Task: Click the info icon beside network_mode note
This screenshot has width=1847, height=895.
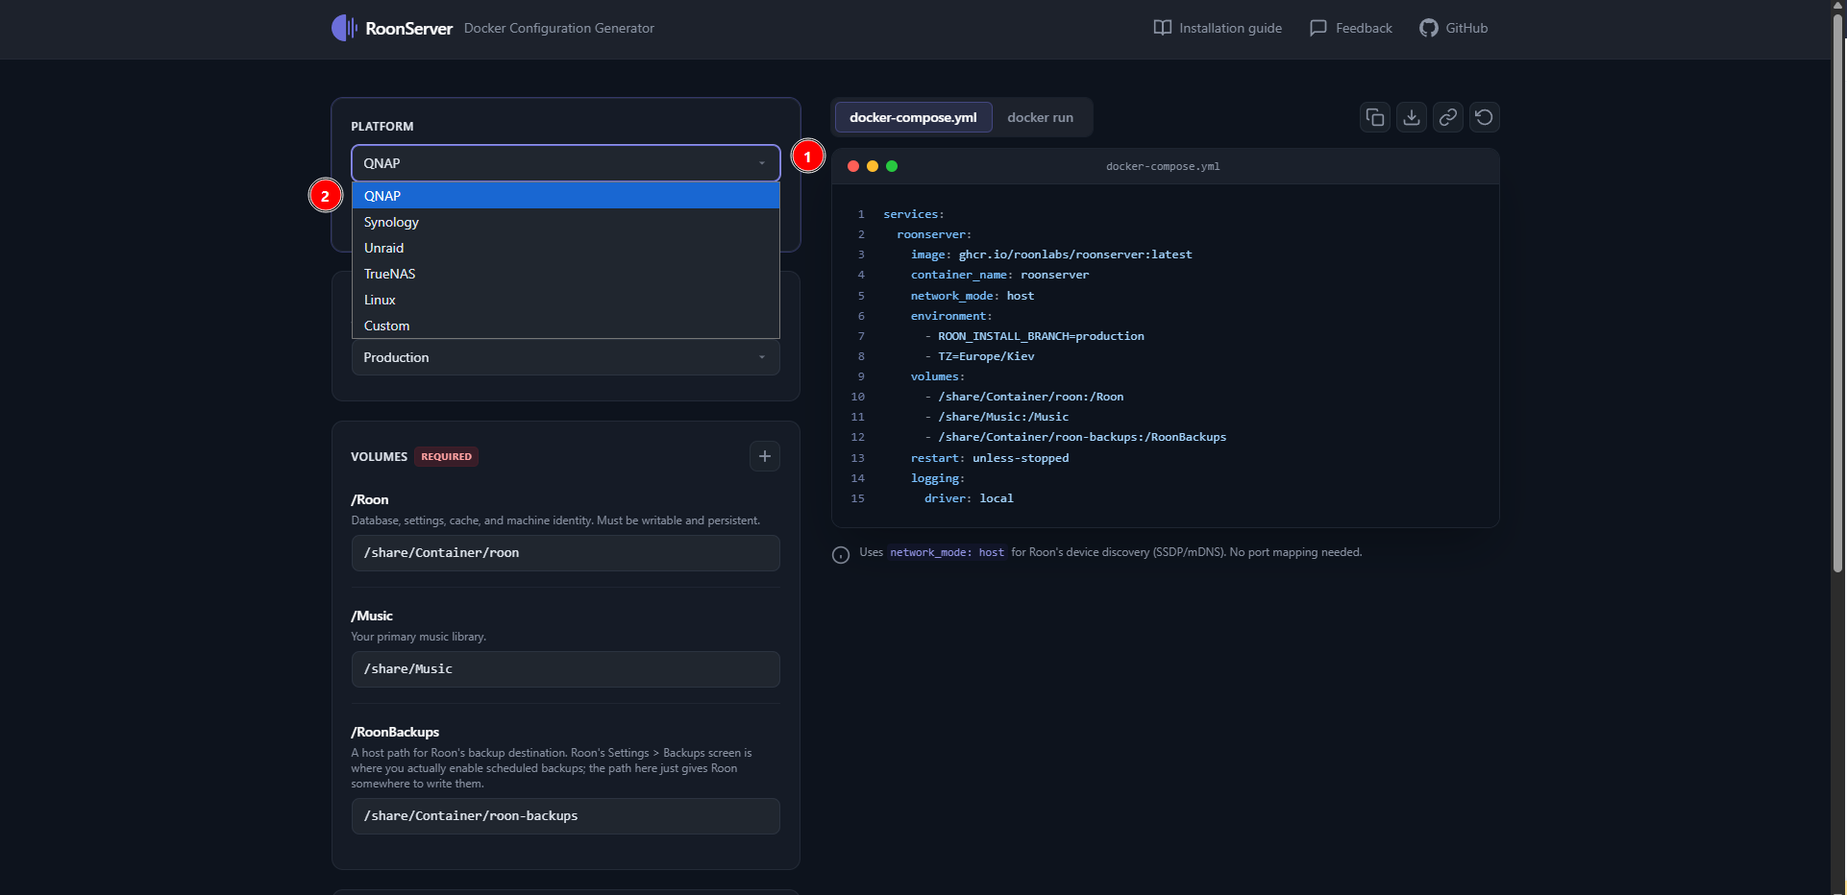Action: click(841, 555)
